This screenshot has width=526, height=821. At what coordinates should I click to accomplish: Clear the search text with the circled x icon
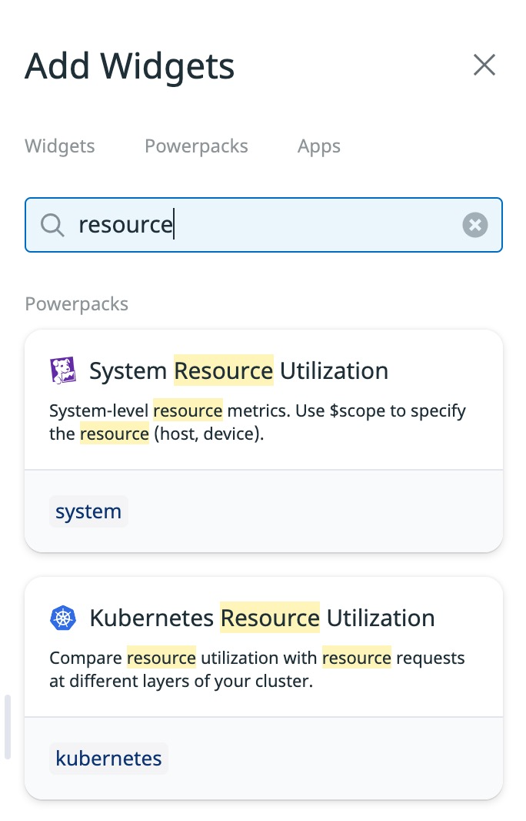point(474,226)
